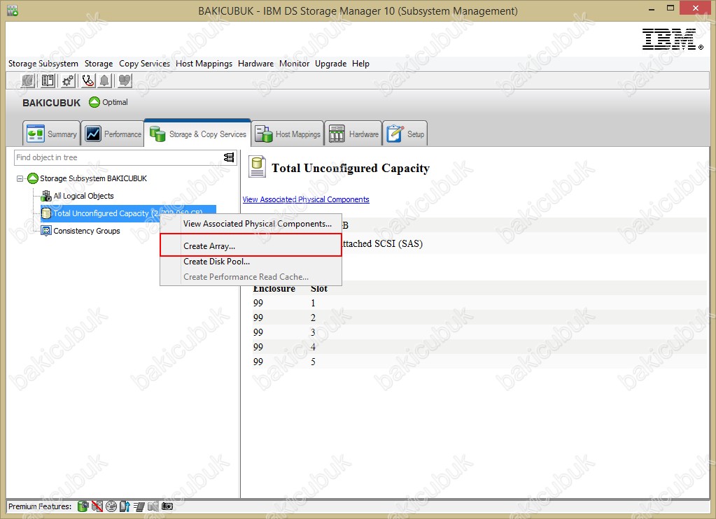Select View Associated Physical Components menu entry
The width and height of the screenshot is (716, 519).
(251, 224)
